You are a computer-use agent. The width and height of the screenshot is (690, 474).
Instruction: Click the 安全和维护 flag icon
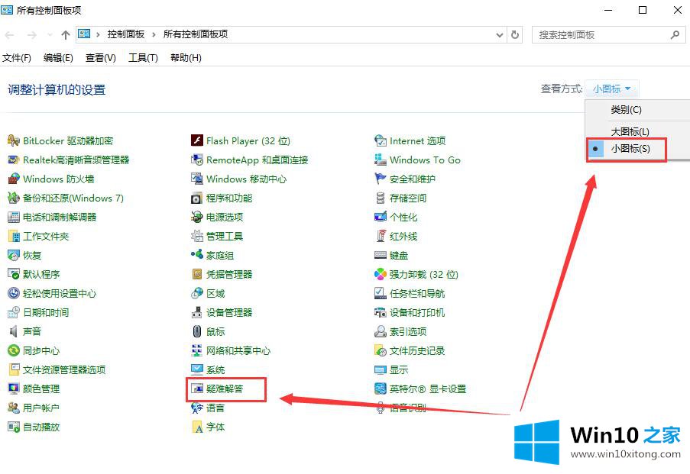tap(381, 179)
